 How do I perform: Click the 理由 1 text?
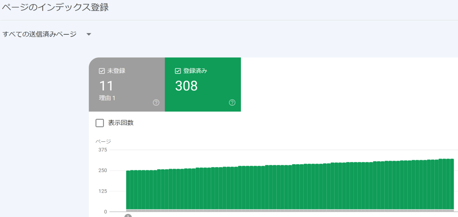tap(107, 98)
